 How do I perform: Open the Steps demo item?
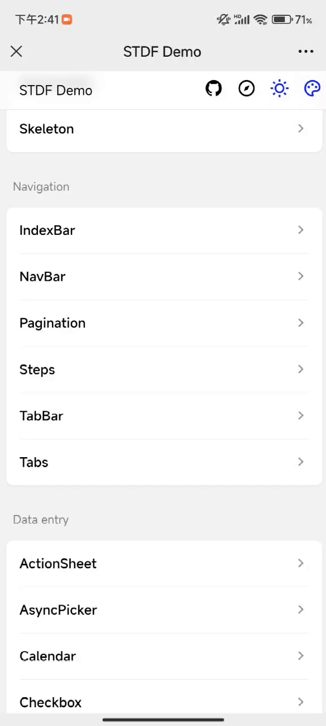click(163, 369)
